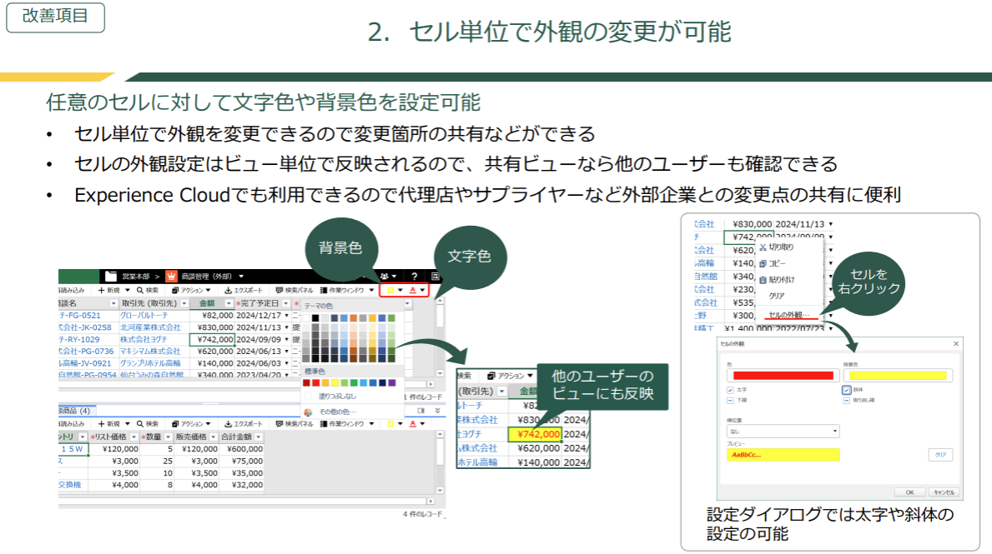
Task: Select the ¥600,000 total cell
Action: click(242, 449)
